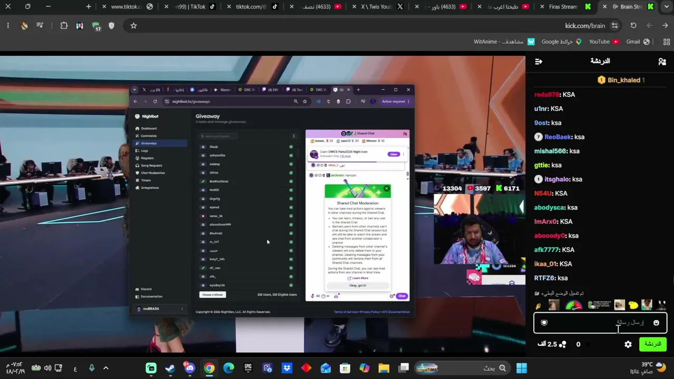Toggle rs_hr7 checkbox in streamed giveaway list
Viewport: 674px width, 379px height.
(291, 242)
